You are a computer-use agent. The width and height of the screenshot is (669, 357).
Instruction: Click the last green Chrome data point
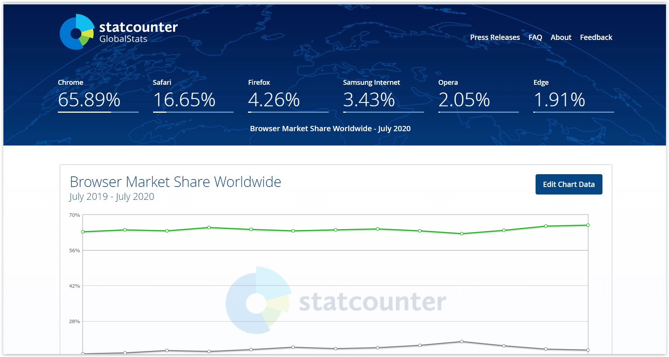point(588,225)
